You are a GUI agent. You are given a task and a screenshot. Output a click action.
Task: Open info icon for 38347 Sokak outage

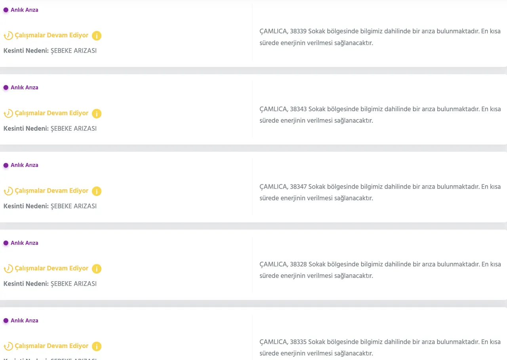click(97, 191)
